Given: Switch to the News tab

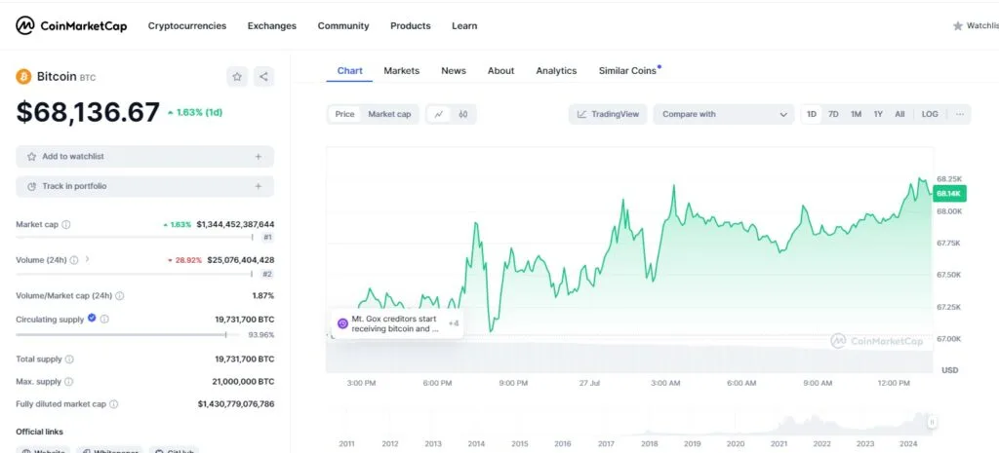Looking at the screenshot, I should (x=454, y=70).
